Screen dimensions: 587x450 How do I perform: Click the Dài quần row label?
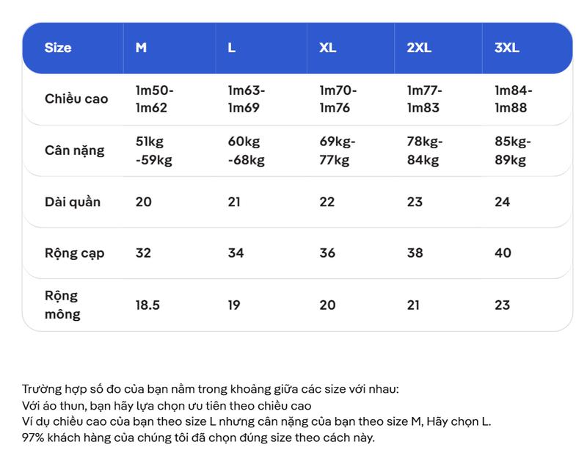click(x=73, y=202)
